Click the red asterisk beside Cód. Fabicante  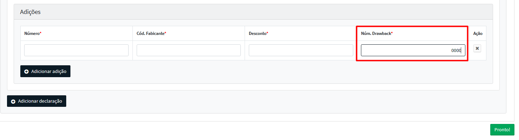tap(165, 33)
